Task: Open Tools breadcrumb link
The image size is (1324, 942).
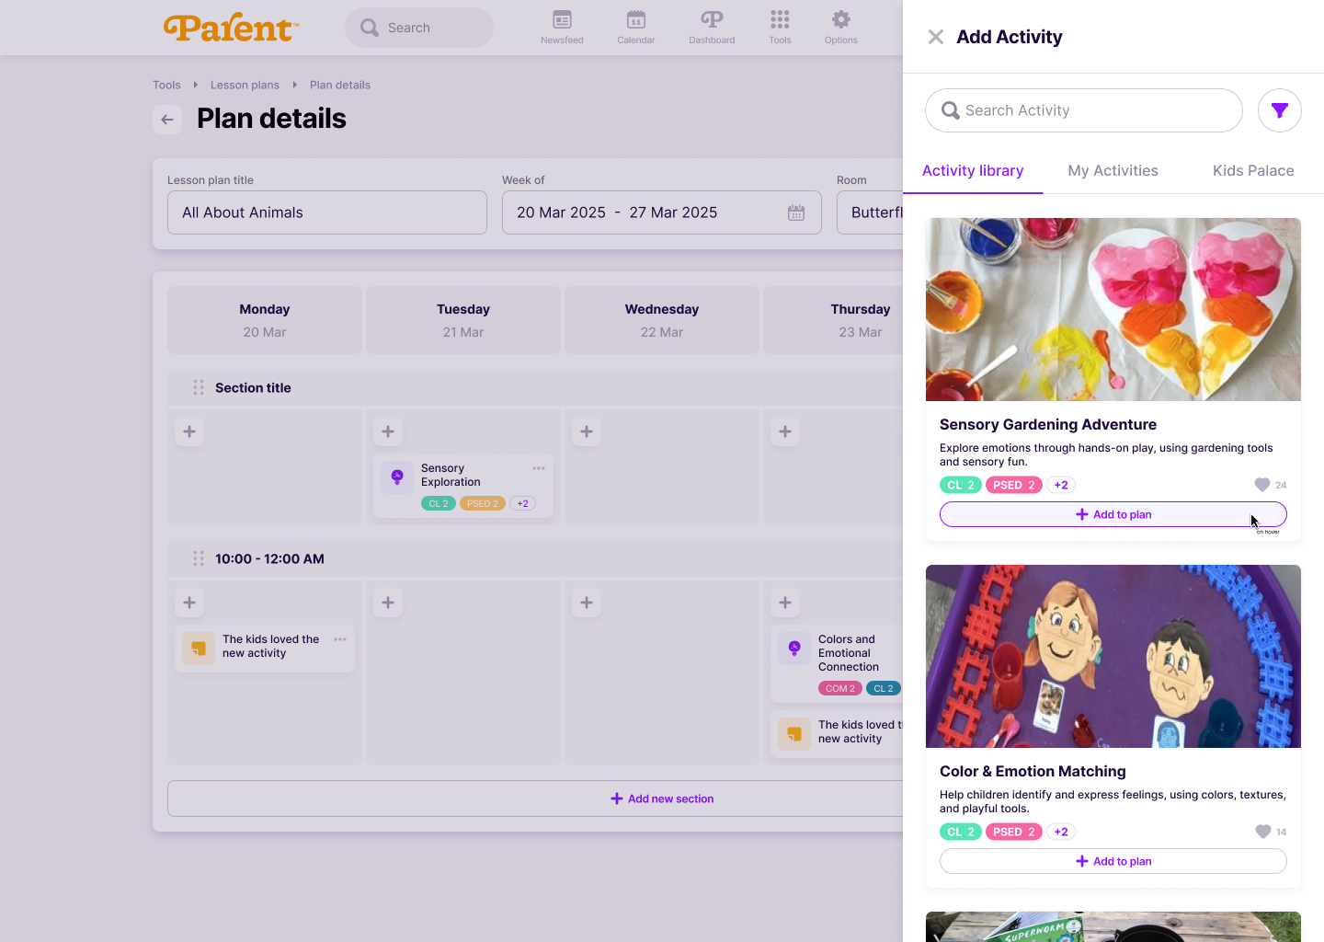Action: (x=166, y=85)
